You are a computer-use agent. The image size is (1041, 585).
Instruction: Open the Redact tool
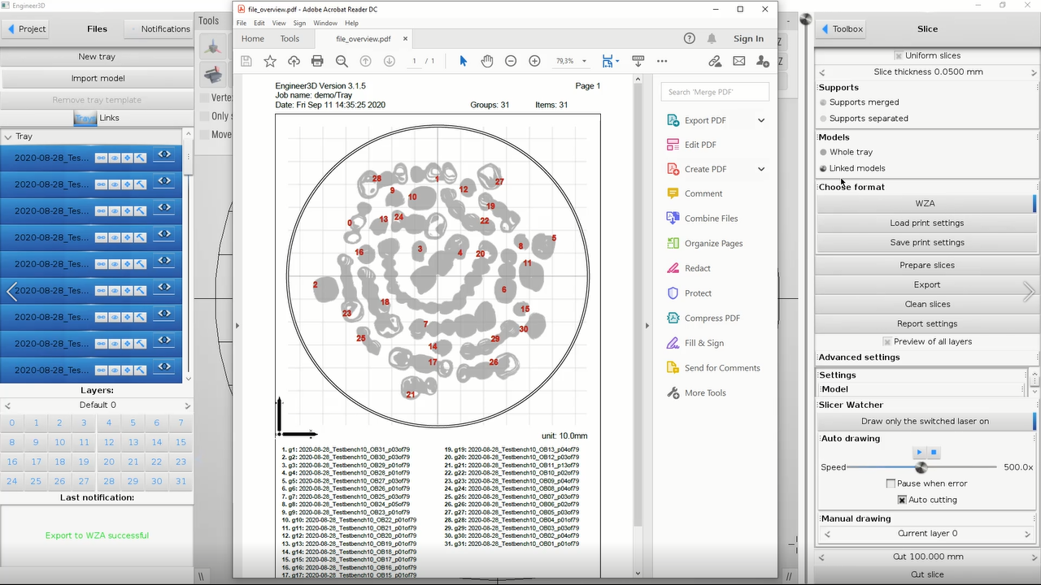pos(697,268)
